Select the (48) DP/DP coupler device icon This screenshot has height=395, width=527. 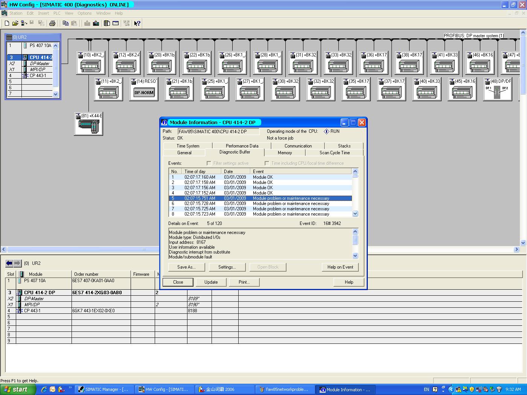click(x=497, y=92)
